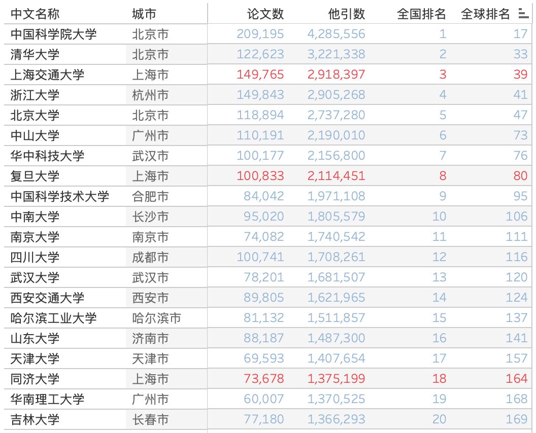
Task: Click the 清华大学 row name
Action: tap(35, 54)
